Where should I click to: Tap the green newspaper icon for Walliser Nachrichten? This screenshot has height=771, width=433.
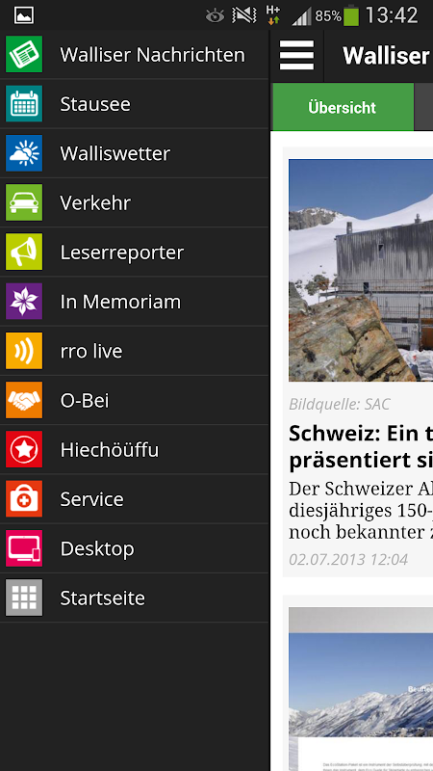(24, 55)
